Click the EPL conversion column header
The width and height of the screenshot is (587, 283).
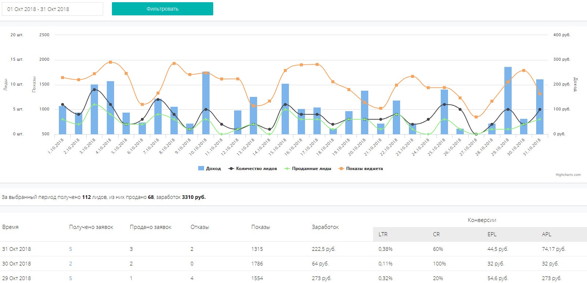tap(492, 234)
